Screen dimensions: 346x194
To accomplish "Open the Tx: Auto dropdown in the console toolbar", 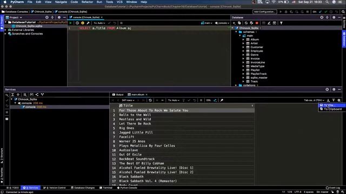I will click(99, 23).
